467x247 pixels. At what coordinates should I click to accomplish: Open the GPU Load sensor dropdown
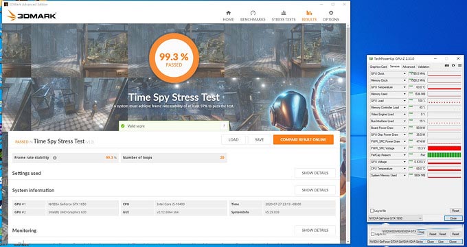[x=405, y=101]
